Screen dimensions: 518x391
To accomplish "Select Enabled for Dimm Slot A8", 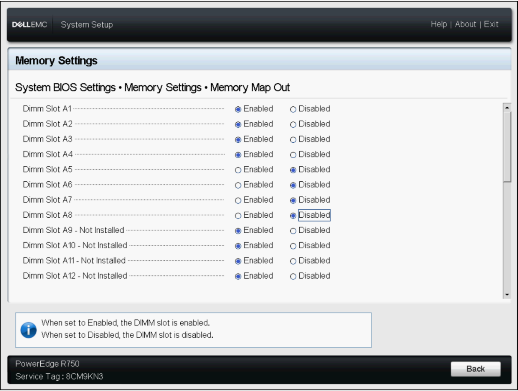I will [238, 215].
